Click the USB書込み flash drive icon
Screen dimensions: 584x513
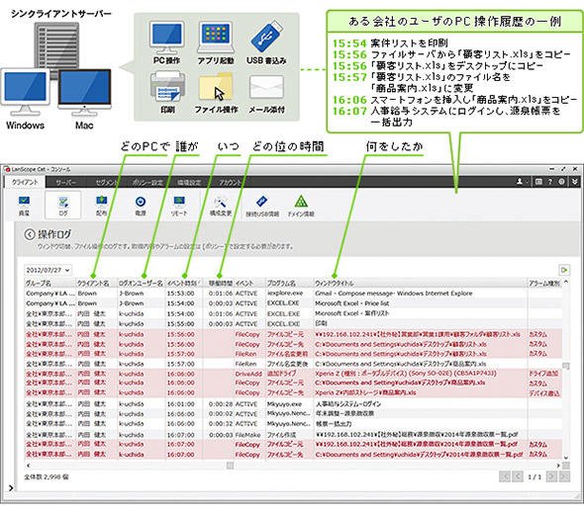(266, 36)
